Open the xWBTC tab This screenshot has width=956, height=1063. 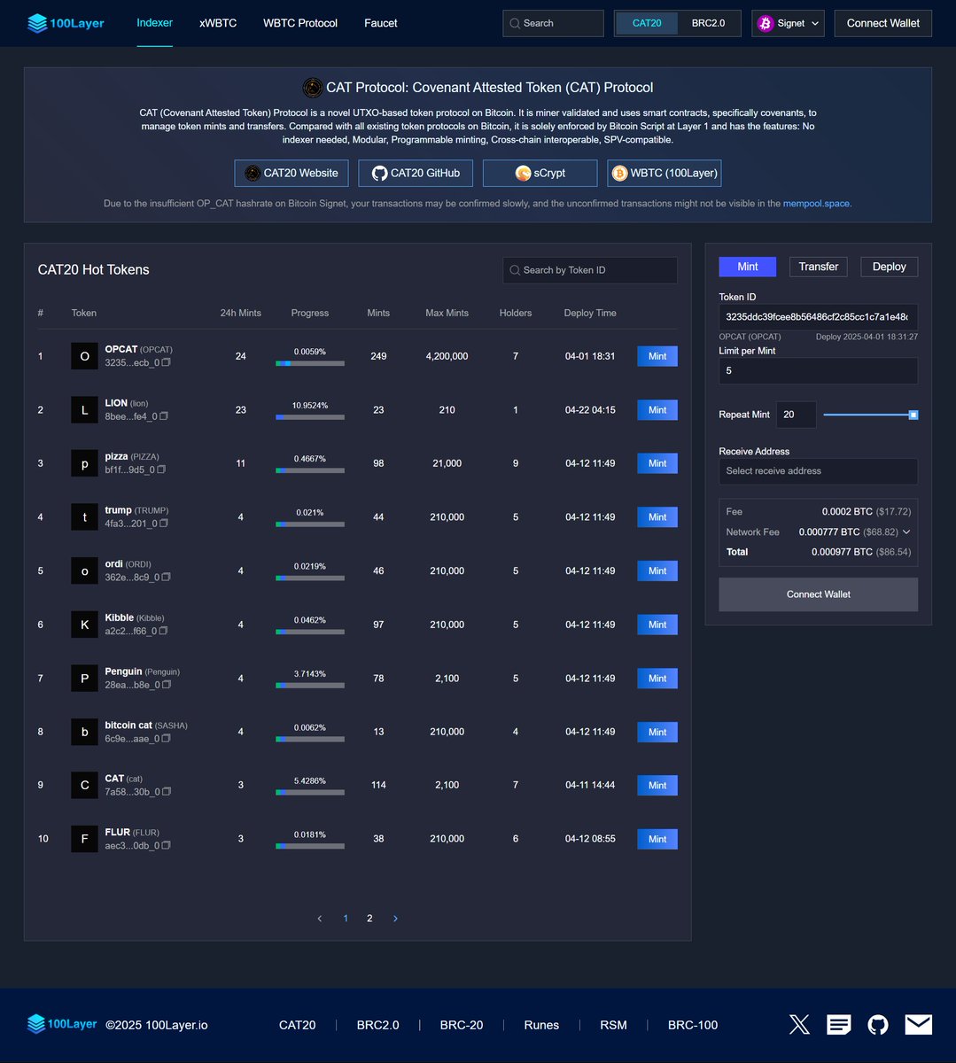pyautogui.click(x=218, y=23)
